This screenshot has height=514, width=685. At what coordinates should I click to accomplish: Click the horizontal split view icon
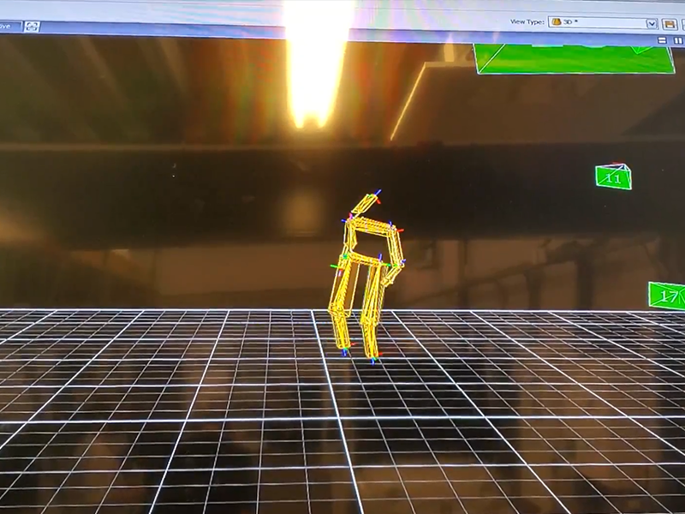662,40
